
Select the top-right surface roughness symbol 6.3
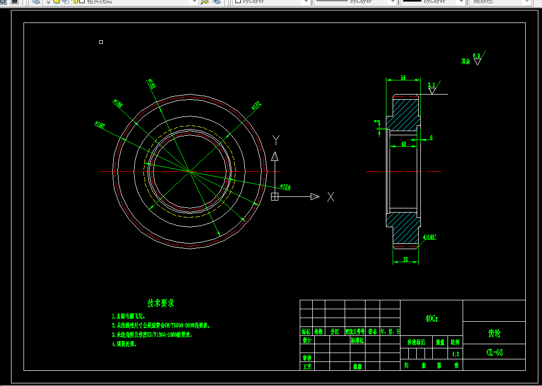478,59
